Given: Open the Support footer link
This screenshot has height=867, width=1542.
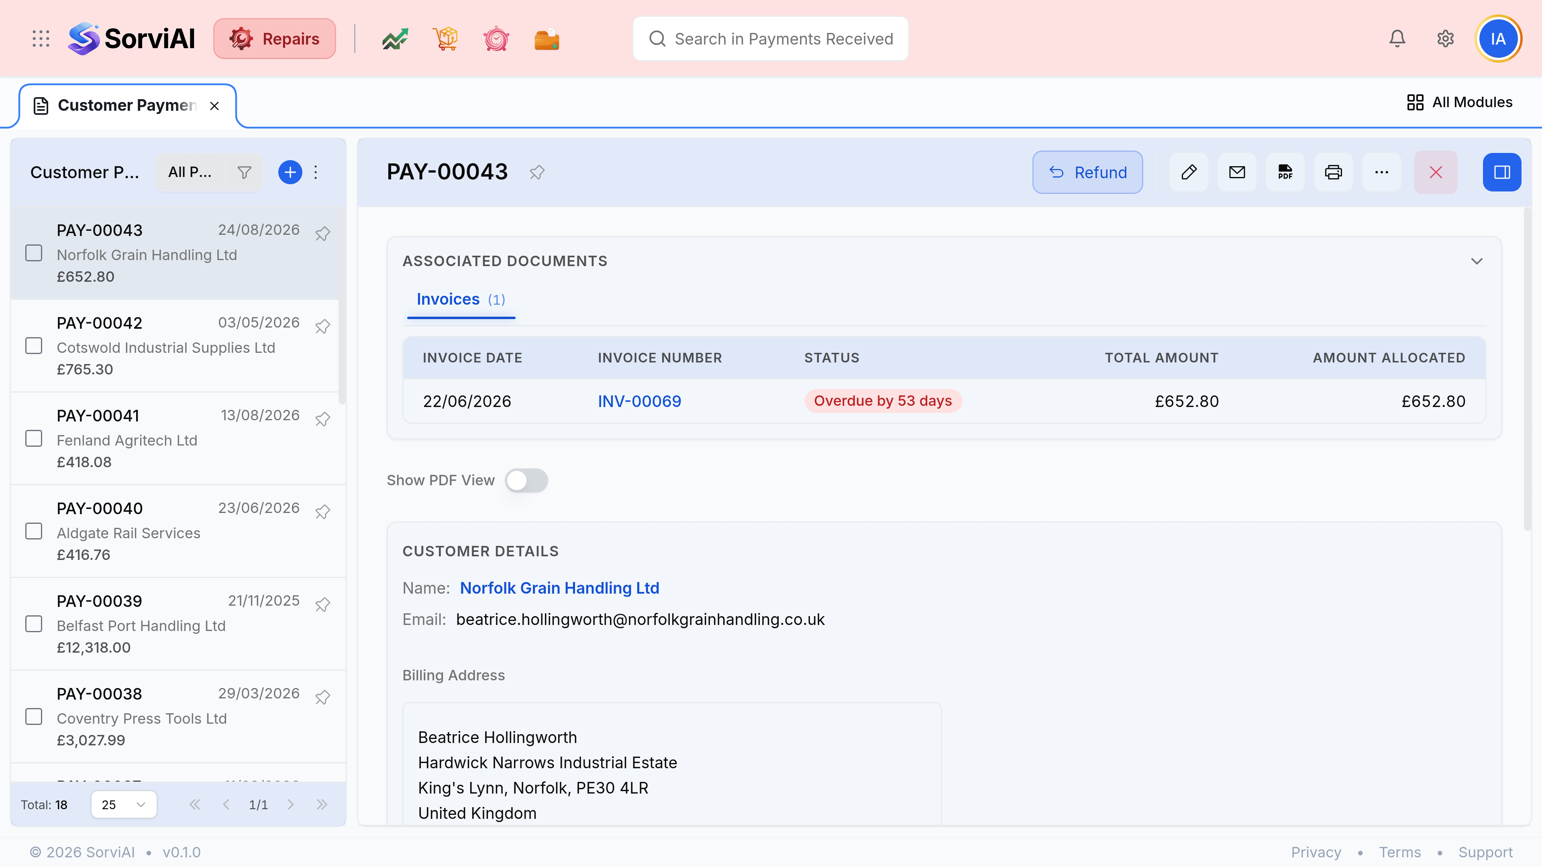Looking at the screenshot, I should 1485,852.
